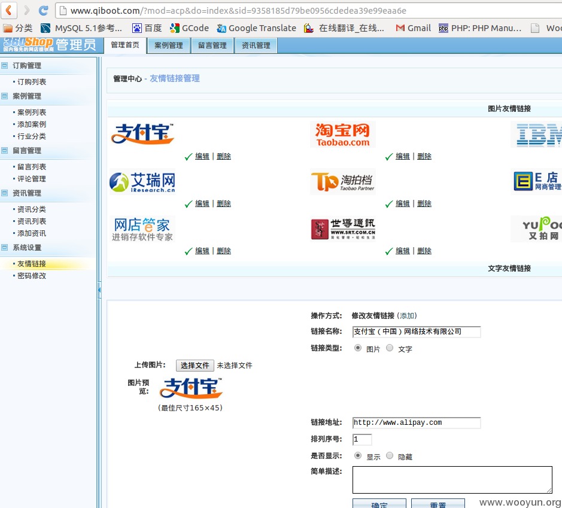Select the 隐藏 radio option
The image size is (562, 508).
[390, 456]
